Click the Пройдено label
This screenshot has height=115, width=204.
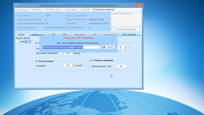click(x=41, y=66)
